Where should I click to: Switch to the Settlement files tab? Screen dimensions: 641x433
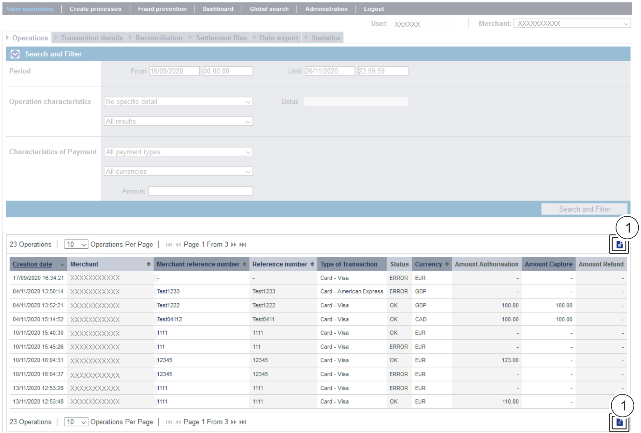pos(221,38)
